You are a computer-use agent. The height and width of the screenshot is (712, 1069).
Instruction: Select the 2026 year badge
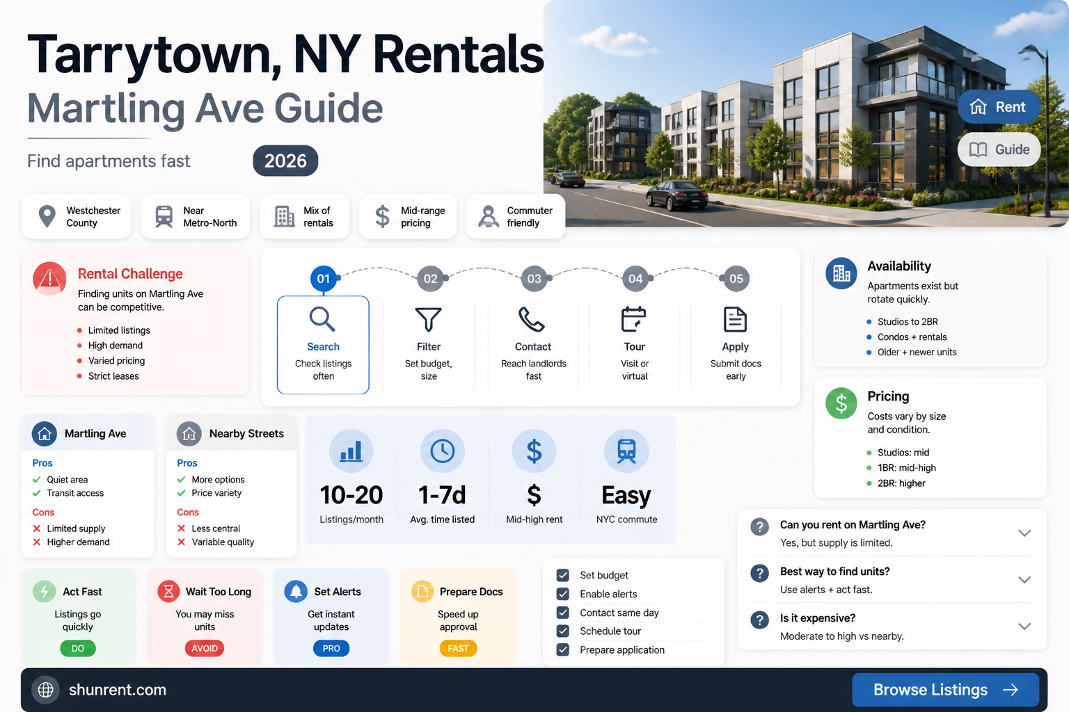285,161
